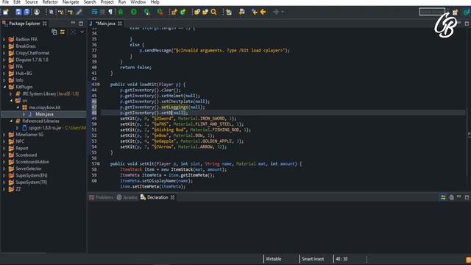Open the Run menu

122,2
